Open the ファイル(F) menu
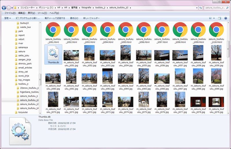 tap(10, 13)
